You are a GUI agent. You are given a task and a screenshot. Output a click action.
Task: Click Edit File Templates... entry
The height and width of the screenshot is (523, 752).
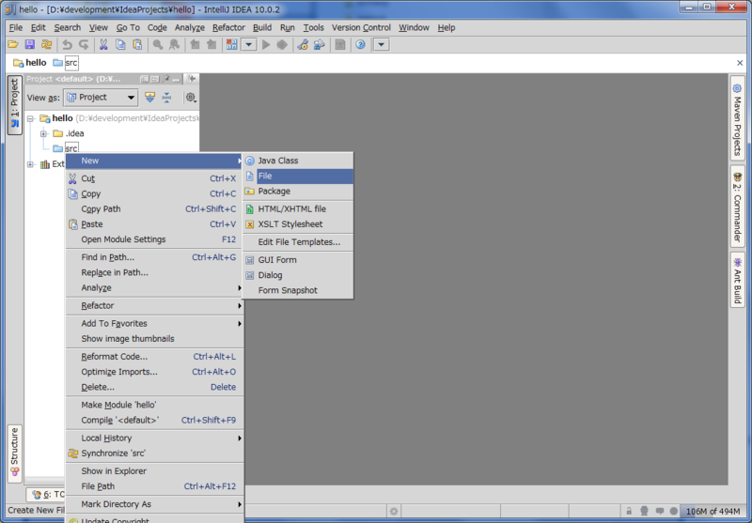pyautogui.click(x=298, y=242)
